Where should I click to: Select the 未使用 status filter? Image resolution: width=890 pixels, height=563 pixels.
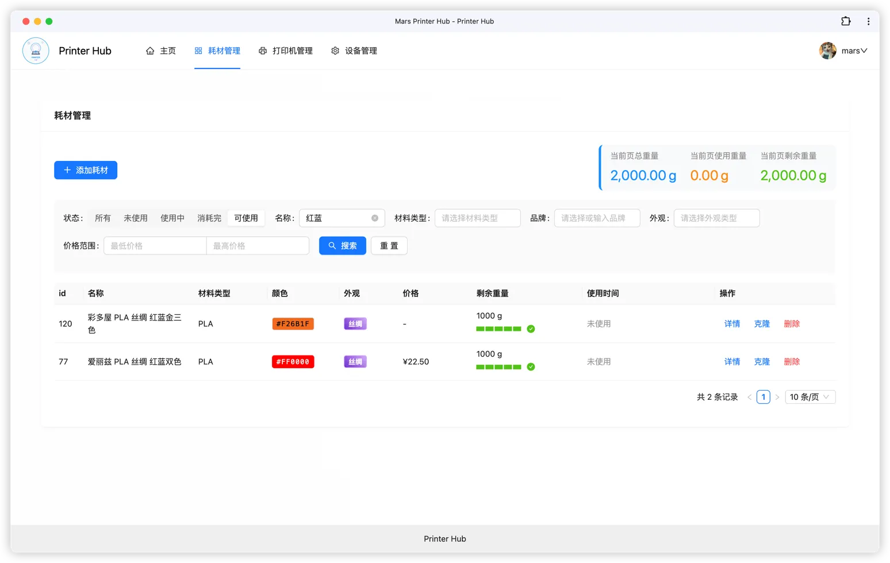(x=136, y=218)
